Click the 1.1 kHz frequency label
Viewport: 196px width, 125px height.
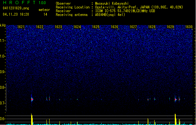click(2, 41)
